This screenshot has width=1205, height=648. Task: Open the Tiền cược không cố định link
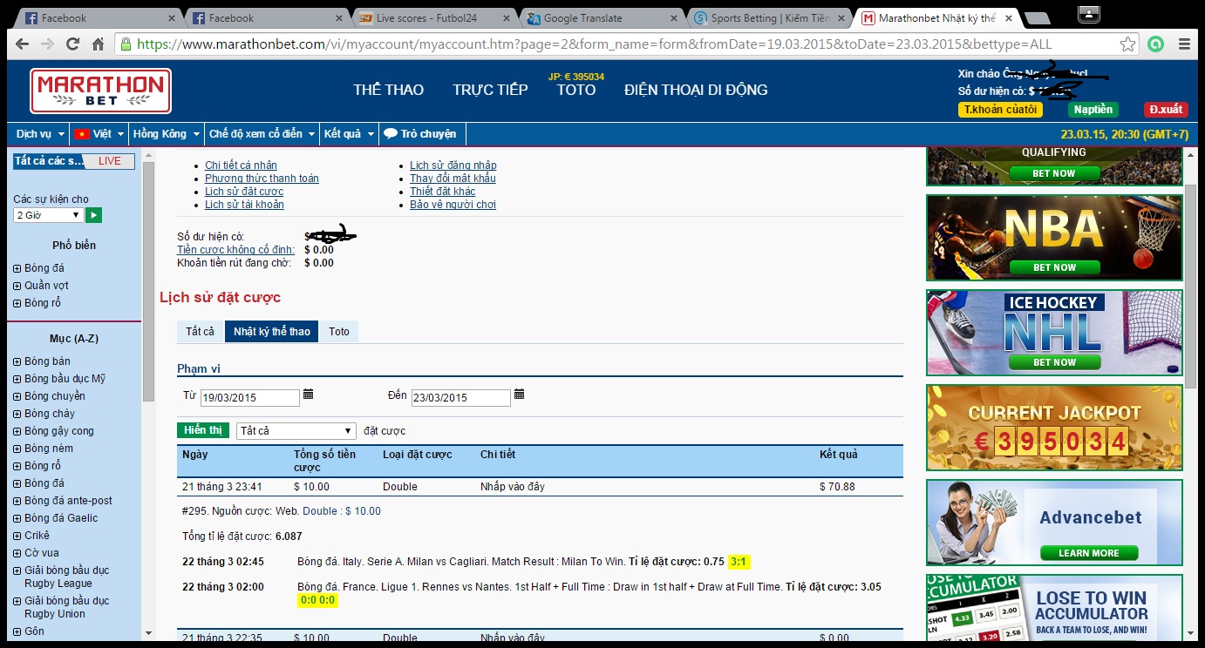coord(235,250)
